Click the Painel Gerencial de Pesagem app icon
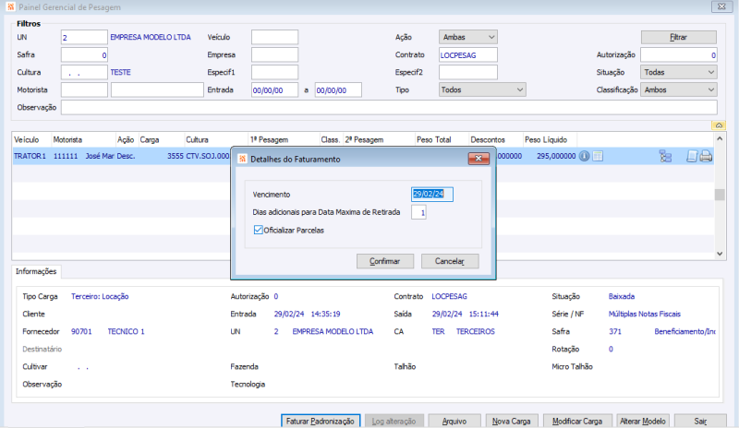This screenshot has width=739, height=428. 10,7
